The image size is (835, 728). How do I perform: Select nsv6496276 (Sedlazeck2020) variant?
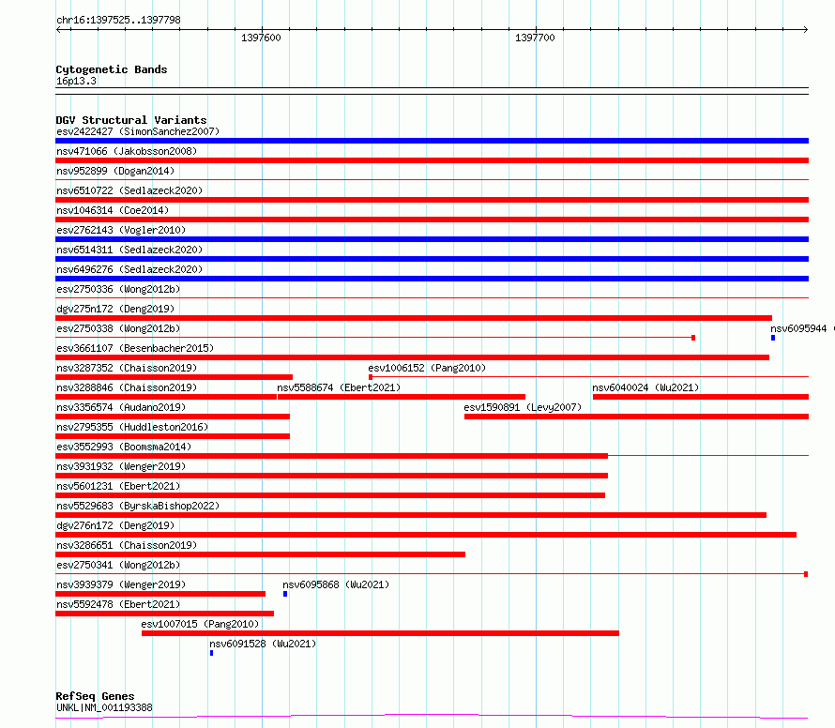(129, 269)
